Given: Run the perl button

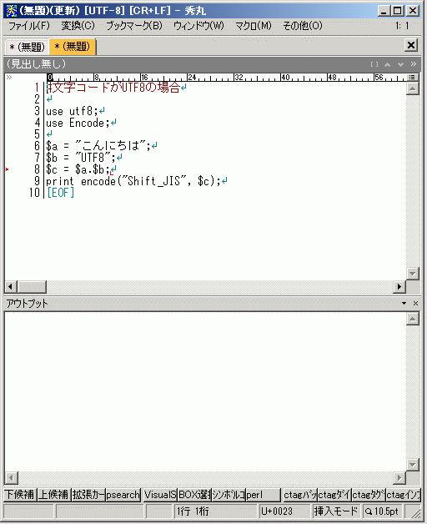Looking at the screenshot, I should tap(263, 495).
